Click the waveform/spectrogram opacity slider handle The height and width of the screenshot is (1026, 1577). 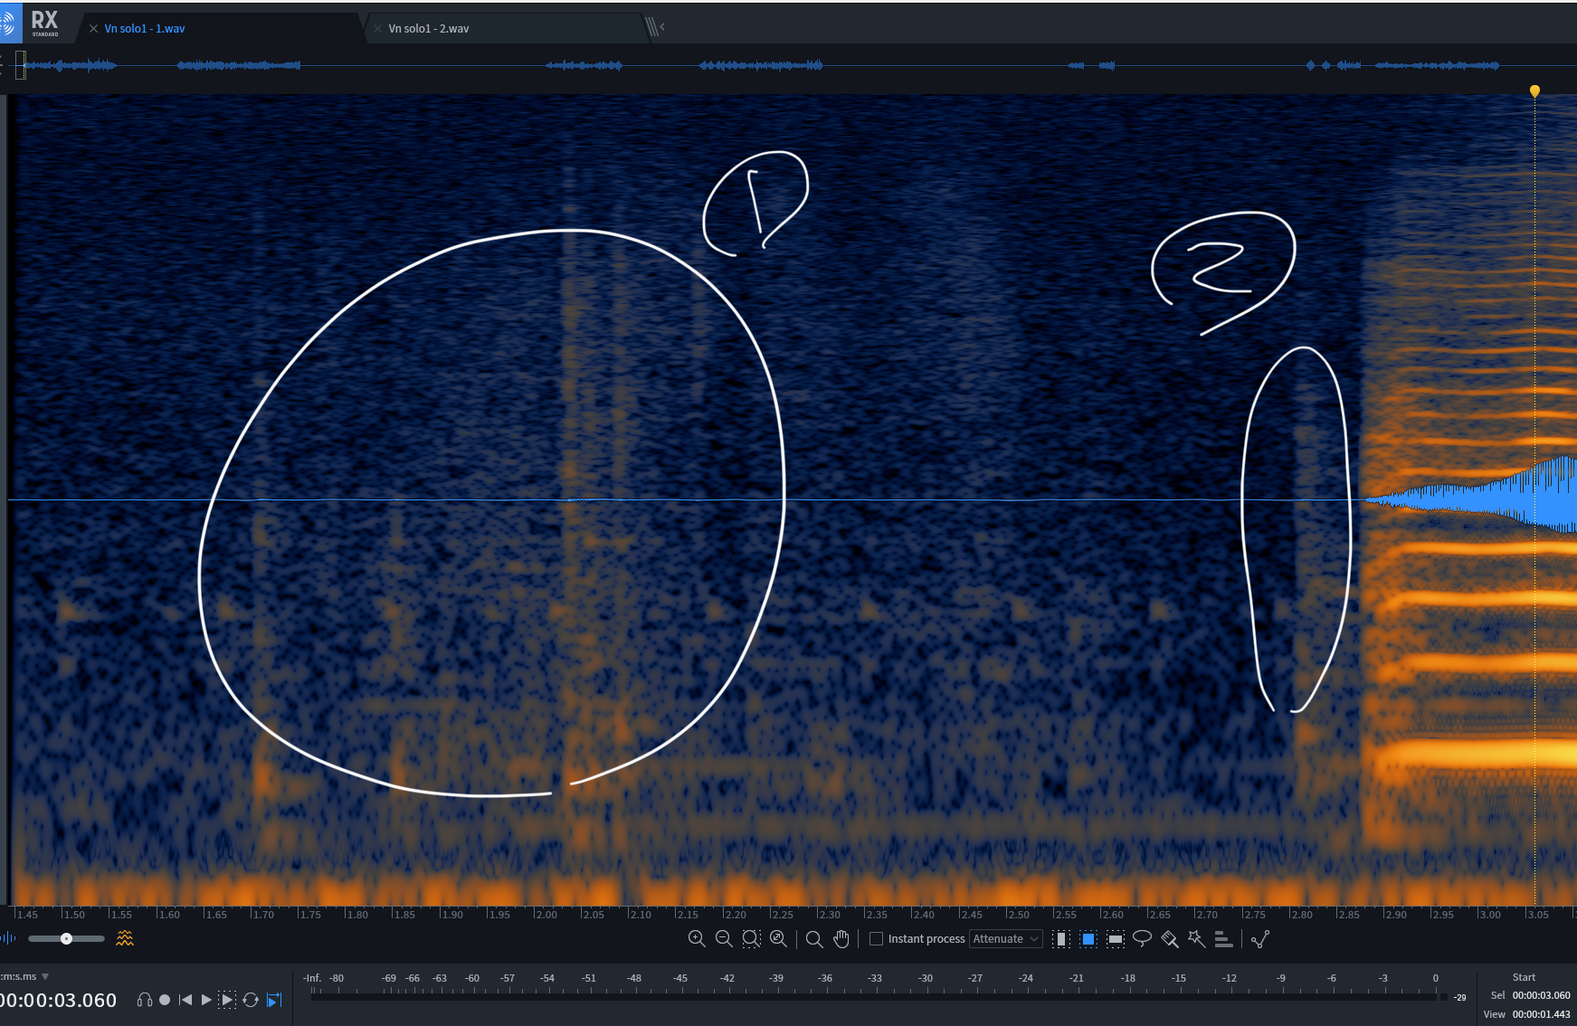pyautogui.click(x=66, y=939)
